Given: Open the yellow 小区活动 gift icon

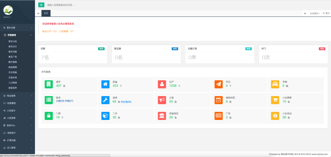Looking at the screenshot, I should click(275, 116).
